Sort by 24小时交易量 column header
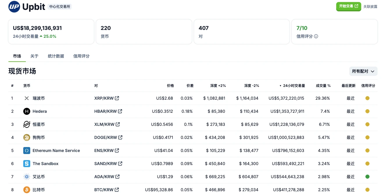Screen dimensions: 383x195 [294, 86]
